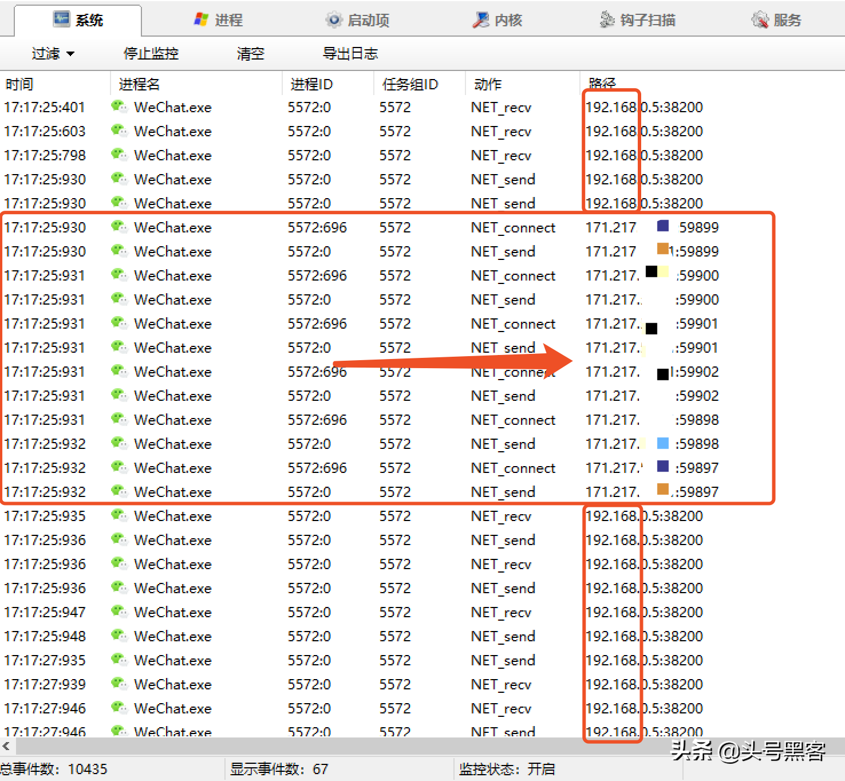Click 导出日志 button
This screenshot has height=781, width=845.
point(350,54)
